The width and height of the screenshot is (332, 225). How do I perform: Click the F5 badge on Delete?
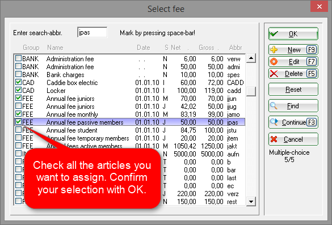312,74
